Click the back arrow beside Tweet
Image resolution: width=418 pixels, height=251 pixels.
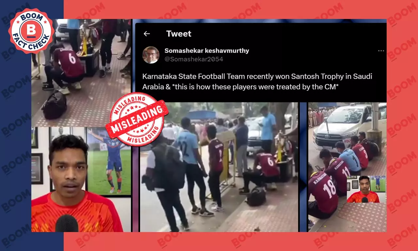click(147, 34)
